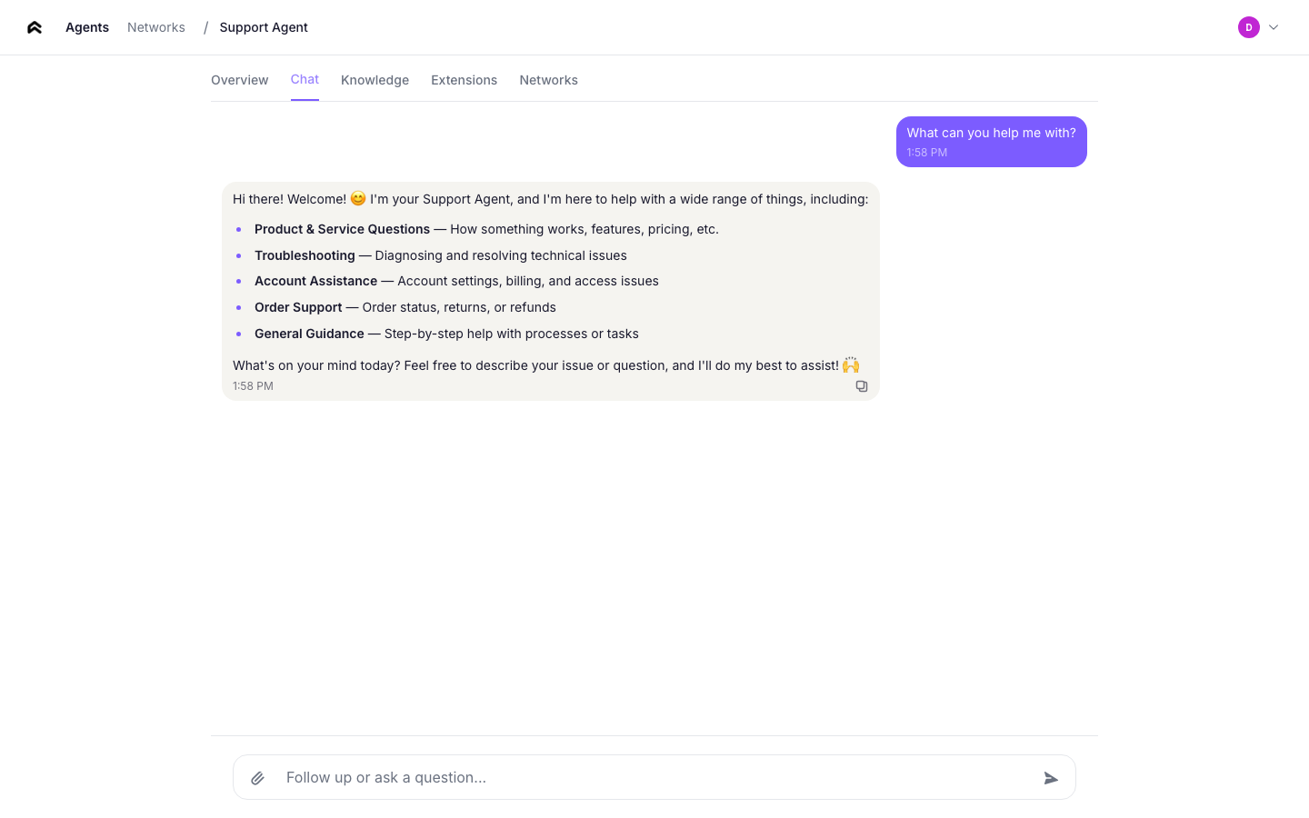Open the user avatar marked D
The image size is (1309, 818).
pos(1249,27)
